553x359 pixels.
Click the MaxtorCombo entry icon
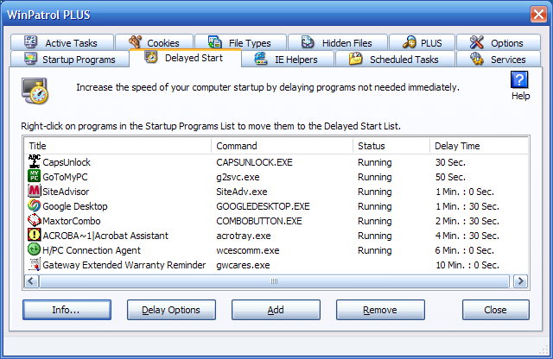(35, 221)
